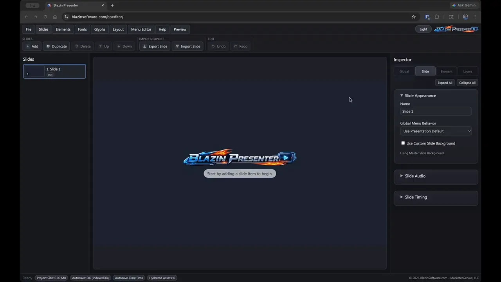Open the Glyphs menu
Viewport: 501px width, 282px height.
100,29
